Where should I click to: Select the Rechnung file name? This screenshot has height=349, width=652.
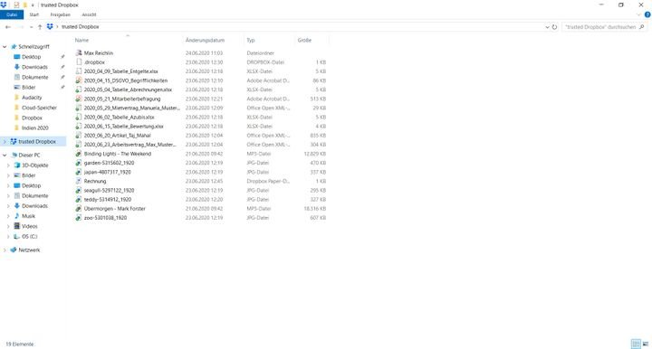[x=95, y=182]
